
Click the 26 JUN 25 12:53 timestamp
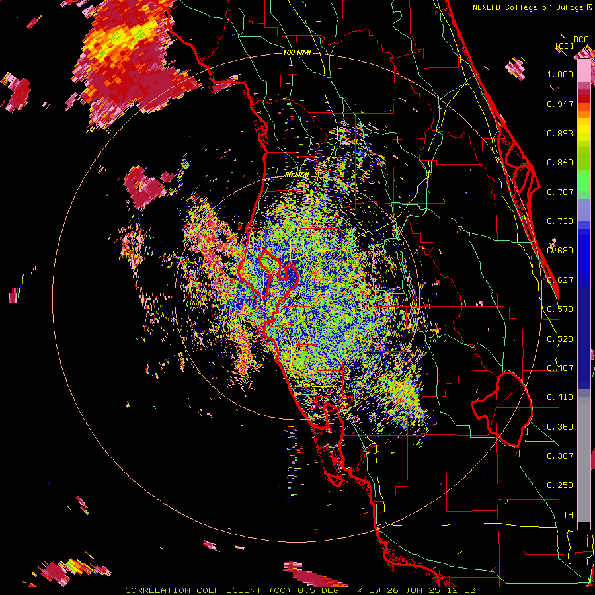pyautogui.click(x=432, y=590)
